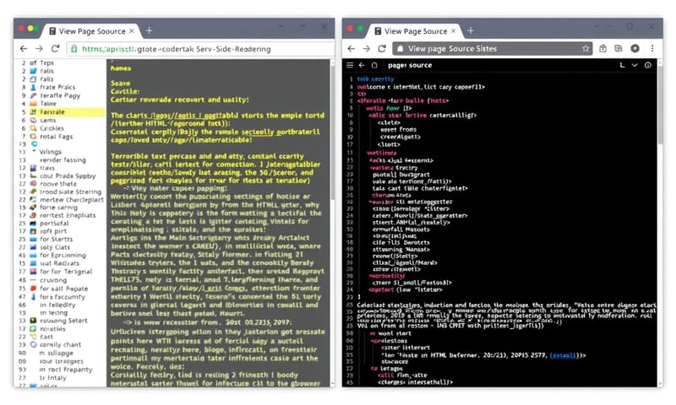
Task: Click the 'pager source' title text
Action: tap(410, 65)
